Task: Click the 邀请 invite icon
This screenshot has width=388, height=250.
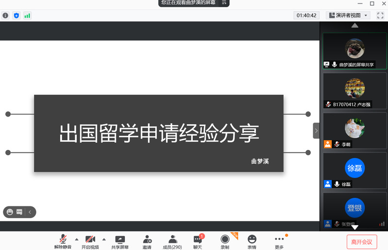Action: (147, 241)
